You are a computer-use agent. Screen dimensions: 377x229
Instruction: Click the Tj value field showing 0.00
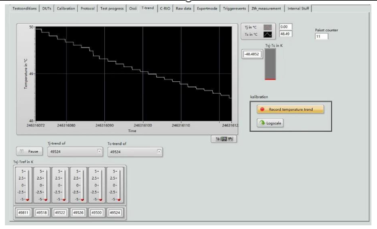click(286, 26)
